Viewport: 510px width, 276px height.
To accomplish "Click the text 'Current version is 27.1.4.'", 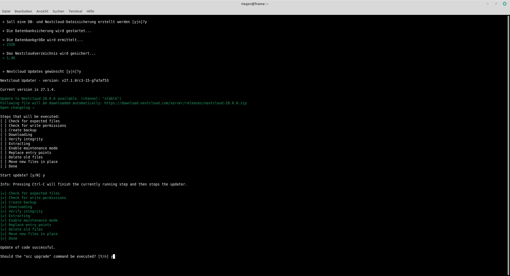I will [28, 89].
